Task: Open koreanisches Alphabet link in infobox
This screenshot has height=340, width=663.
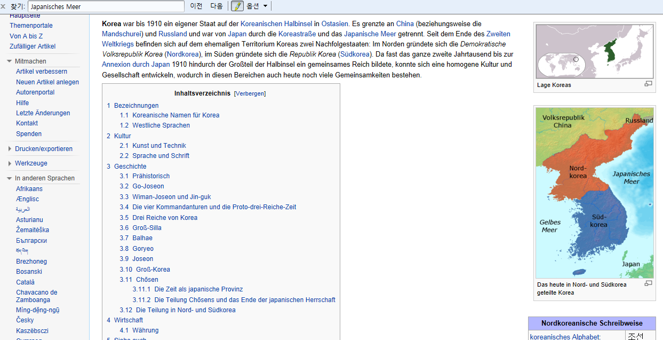Action: click(x=565, y=337)
